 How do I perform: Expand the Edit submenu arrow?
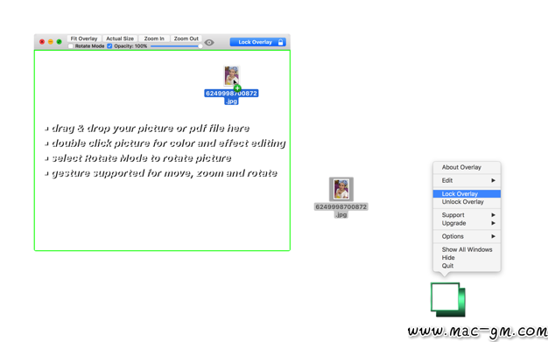coord(493,180)
